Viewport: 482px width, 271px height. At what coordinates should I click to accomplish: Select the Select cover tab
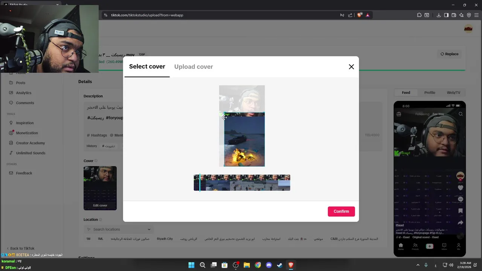pos(147,67)
